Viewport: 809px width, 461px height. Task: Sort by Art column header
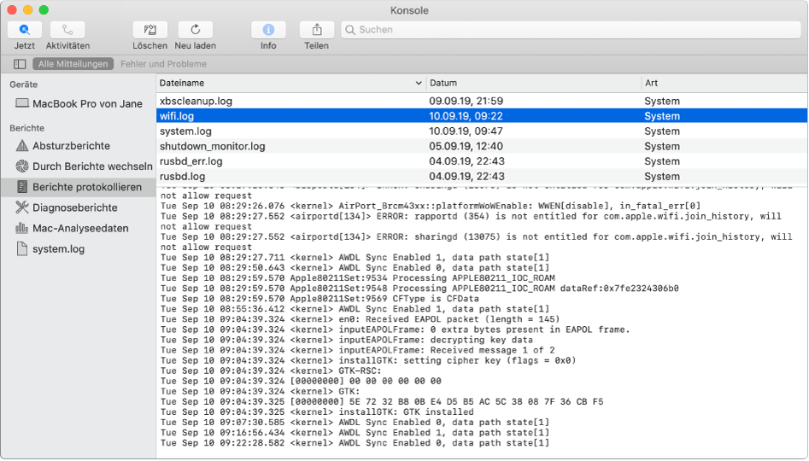pyautogui.click(x=724, y=83)
